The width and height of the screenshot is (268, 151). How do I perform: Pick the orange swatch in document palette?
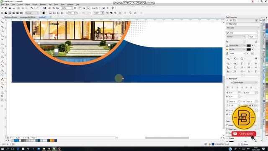pos(53,141)
